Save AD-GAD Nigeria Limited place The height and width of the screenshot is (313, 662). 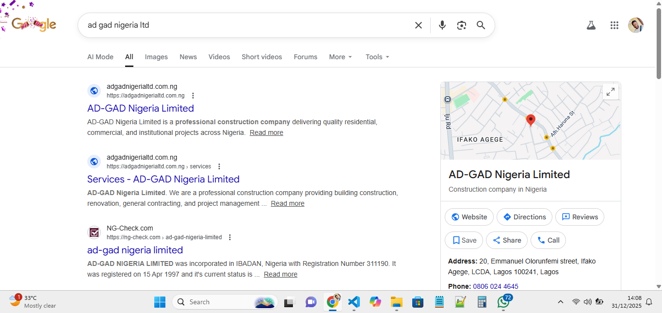464,240
